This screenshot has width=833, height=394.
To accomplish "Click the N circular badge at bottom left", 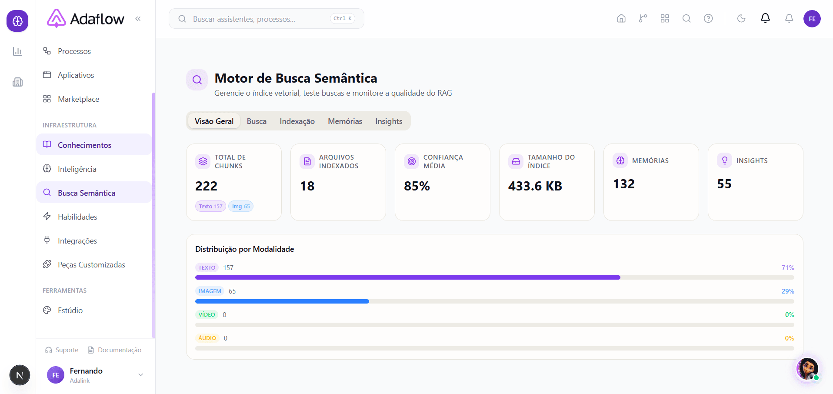I will 20,375.
